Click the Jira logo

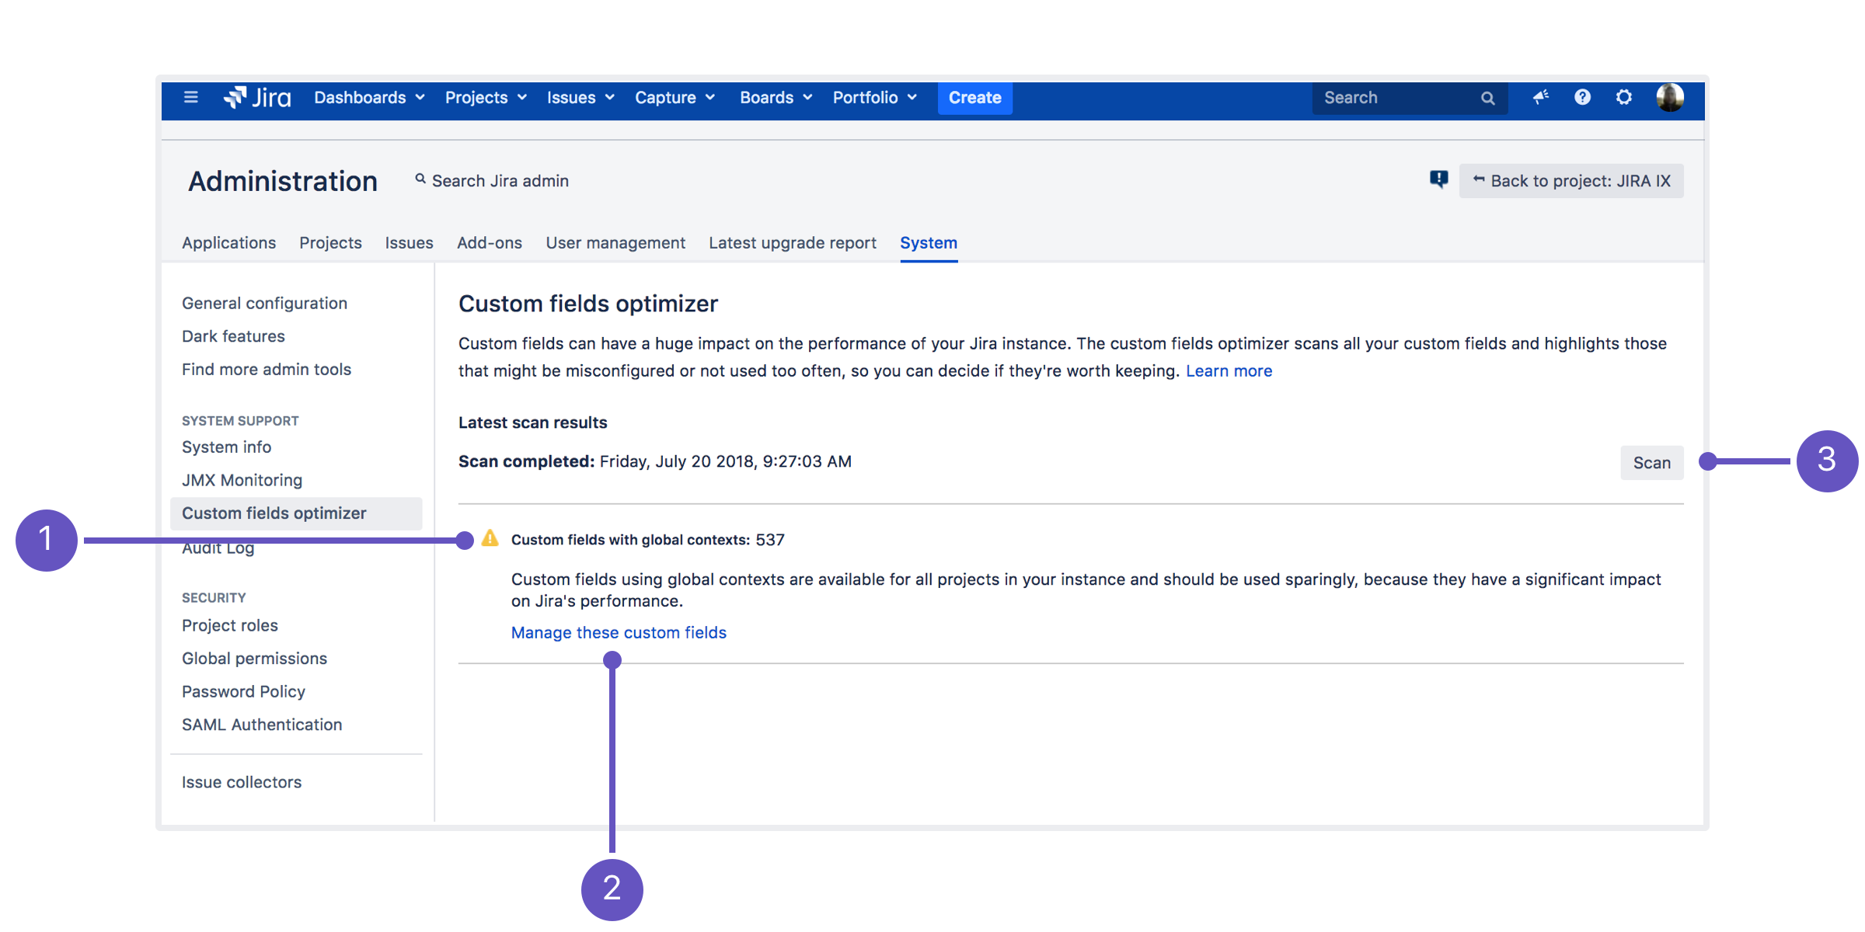tap(257, 97)
